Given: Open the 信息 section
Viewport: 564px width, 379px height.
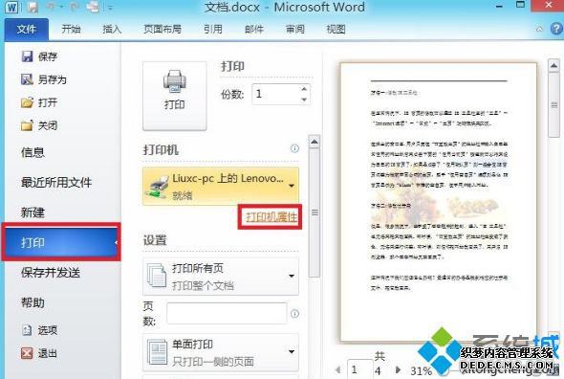Looking at the screenshot, I should click(33, 152).
